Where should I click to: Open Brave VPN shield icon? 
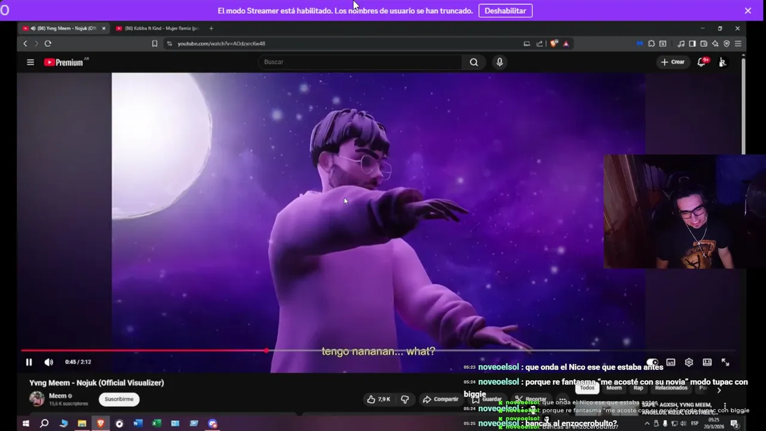click(727, 44)
